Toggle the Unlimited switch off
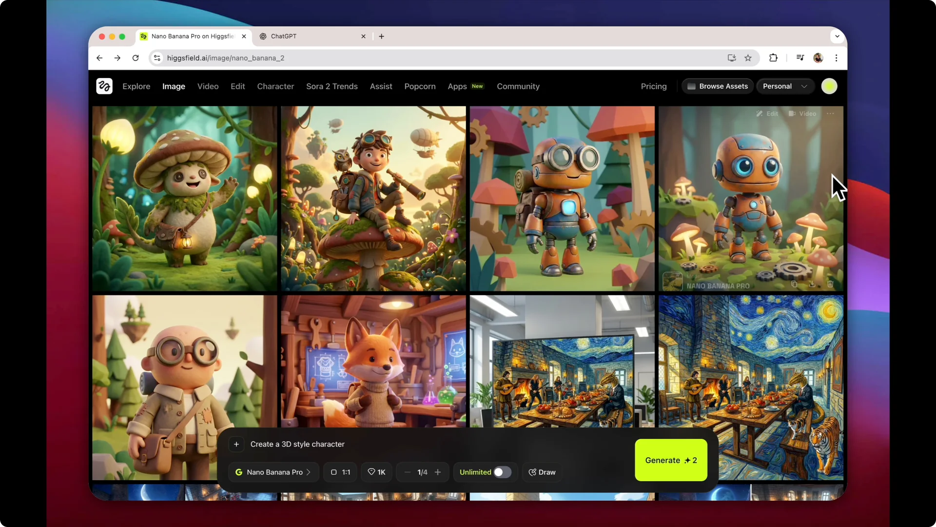 click(x=501, y=472)
